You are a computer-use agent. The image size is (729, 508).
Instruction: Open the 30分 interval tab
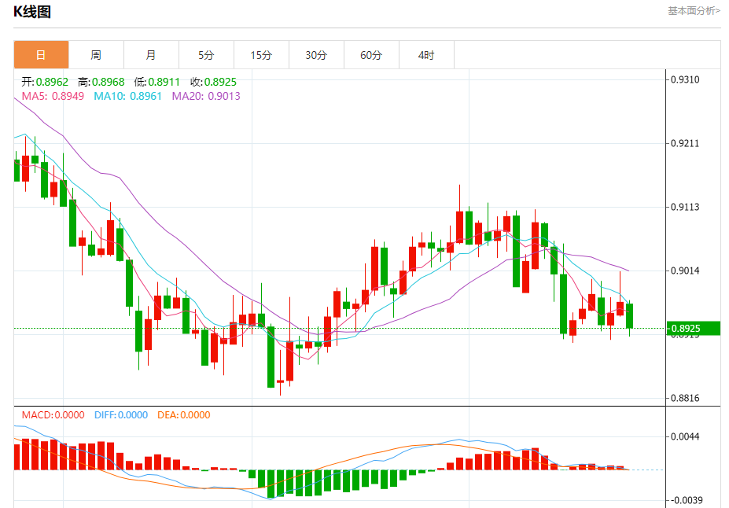(x=316, y=55)
